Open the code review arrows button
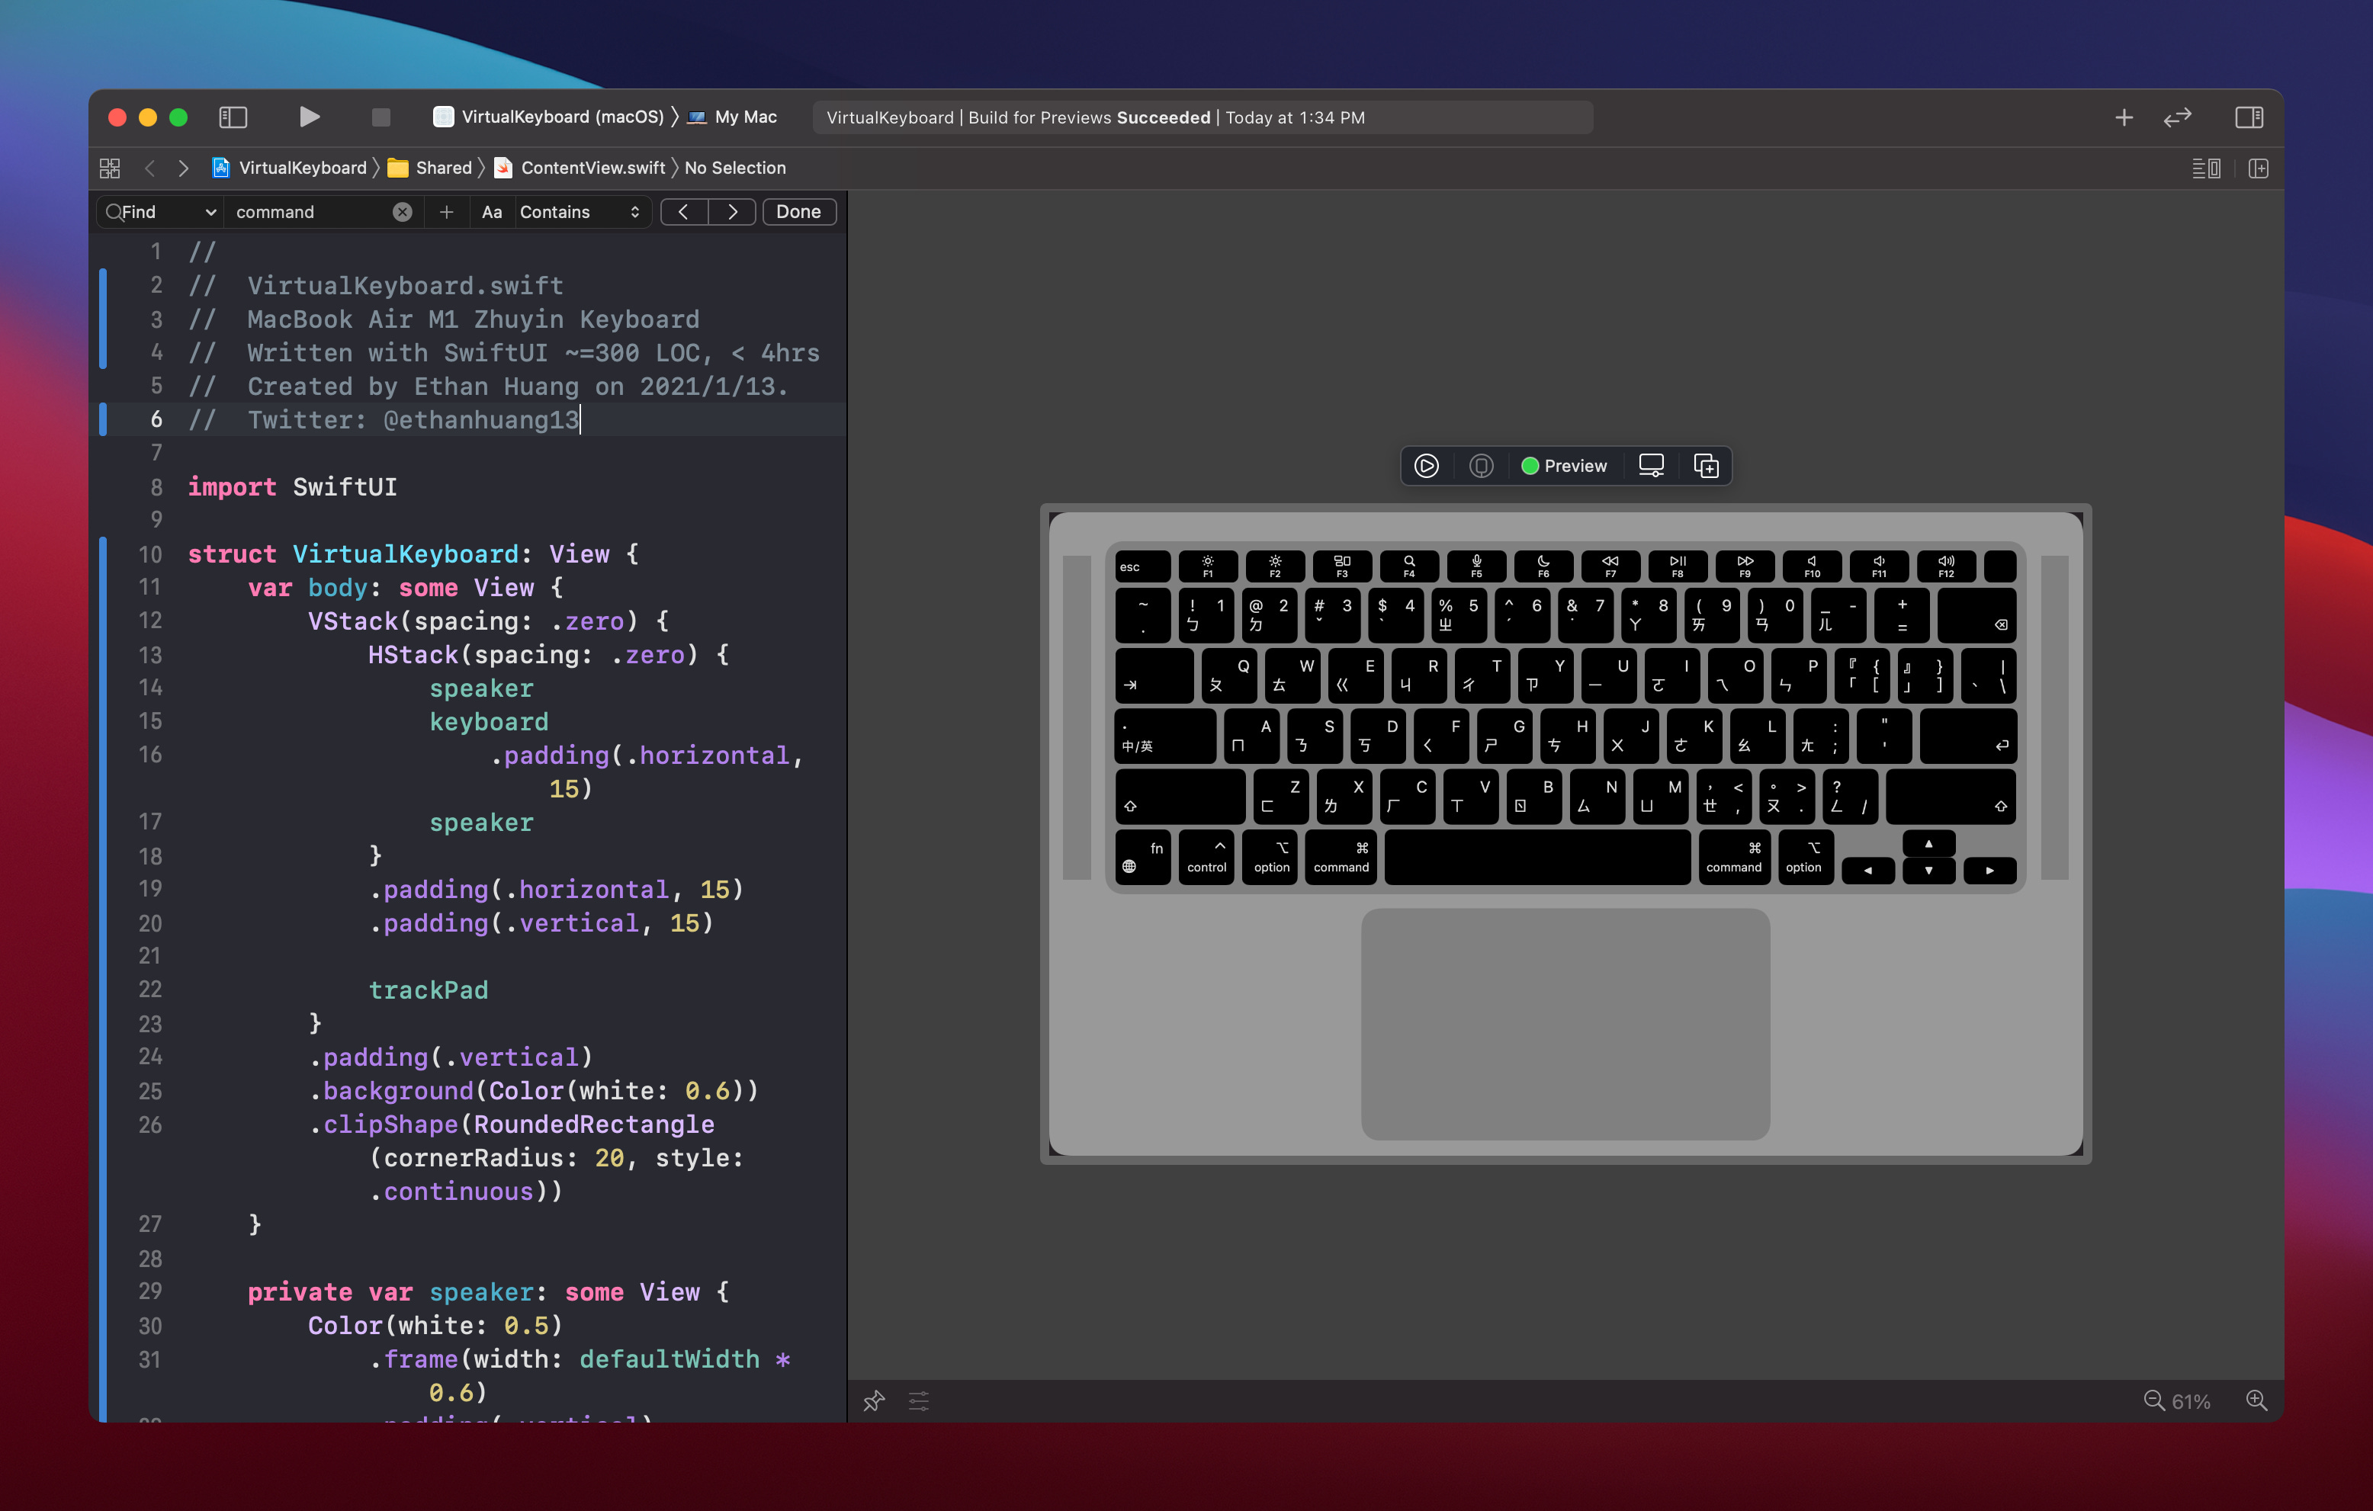This screenshot has height=1511, width=2373. [2177, 117]
